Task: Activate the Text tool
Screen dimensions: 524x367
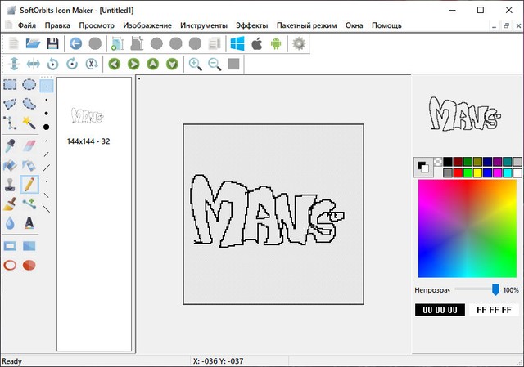Action: pos(29,222)
